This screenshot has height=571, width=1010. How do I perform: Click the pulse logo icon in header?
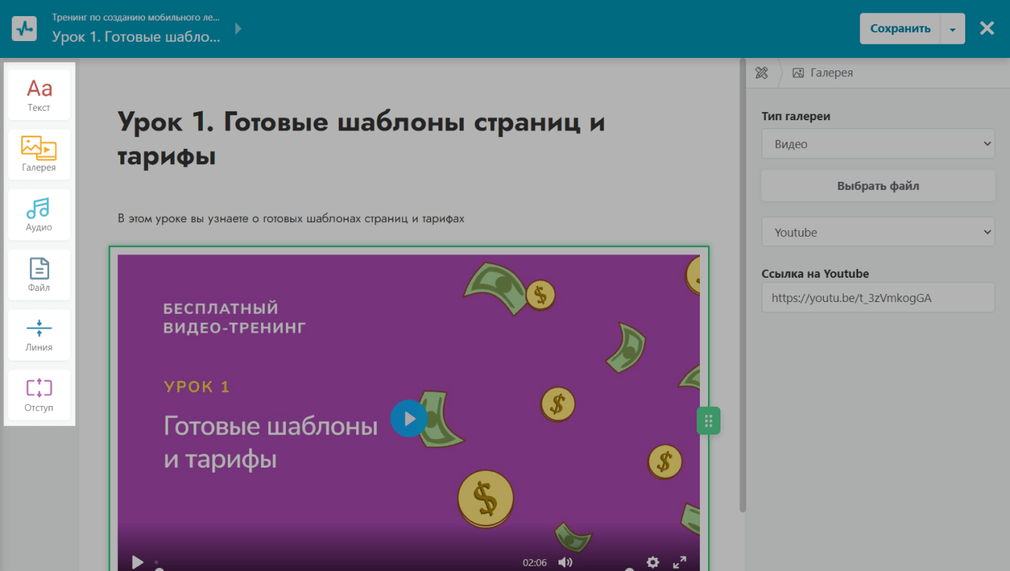coord(25,29)
